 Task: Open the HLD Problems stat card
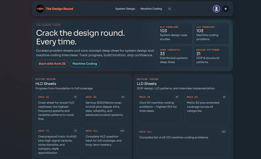point(175,34)
